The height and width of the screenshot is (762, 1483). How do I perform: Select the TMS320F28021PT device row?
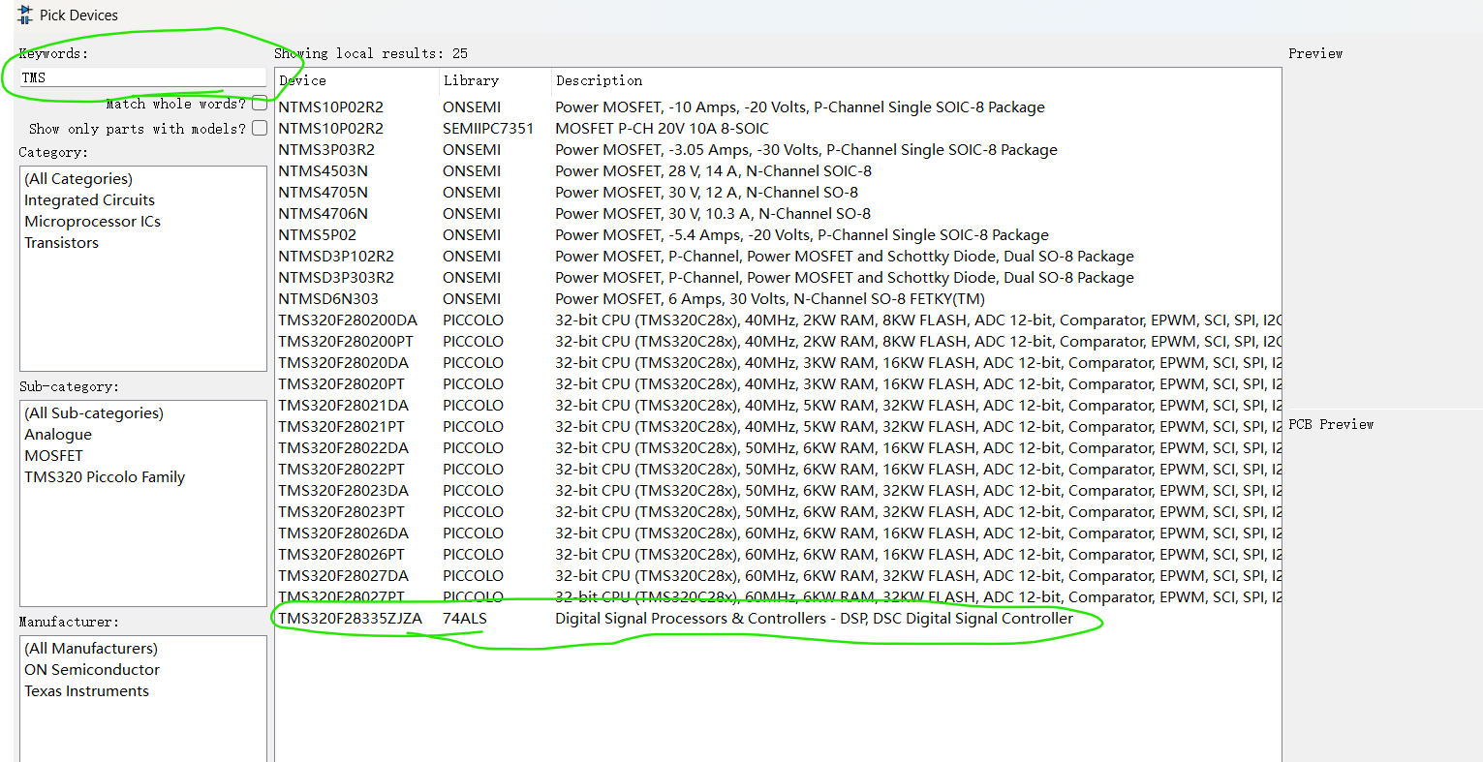pyautogui.click(x=778, y=427)
